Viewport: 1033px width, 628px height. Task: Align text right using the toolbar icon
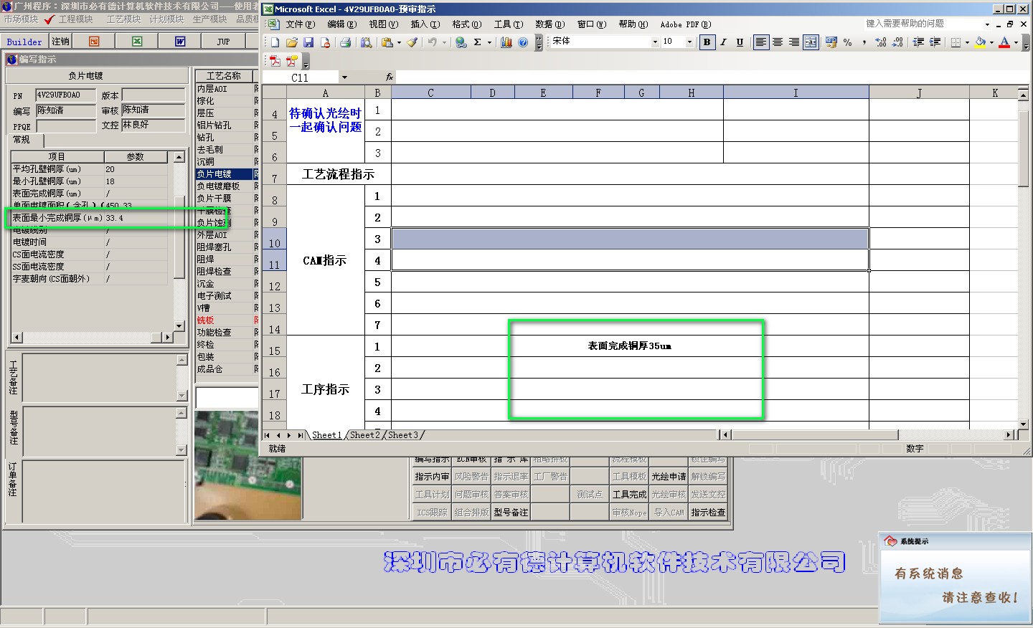click(x=794, y=42)
